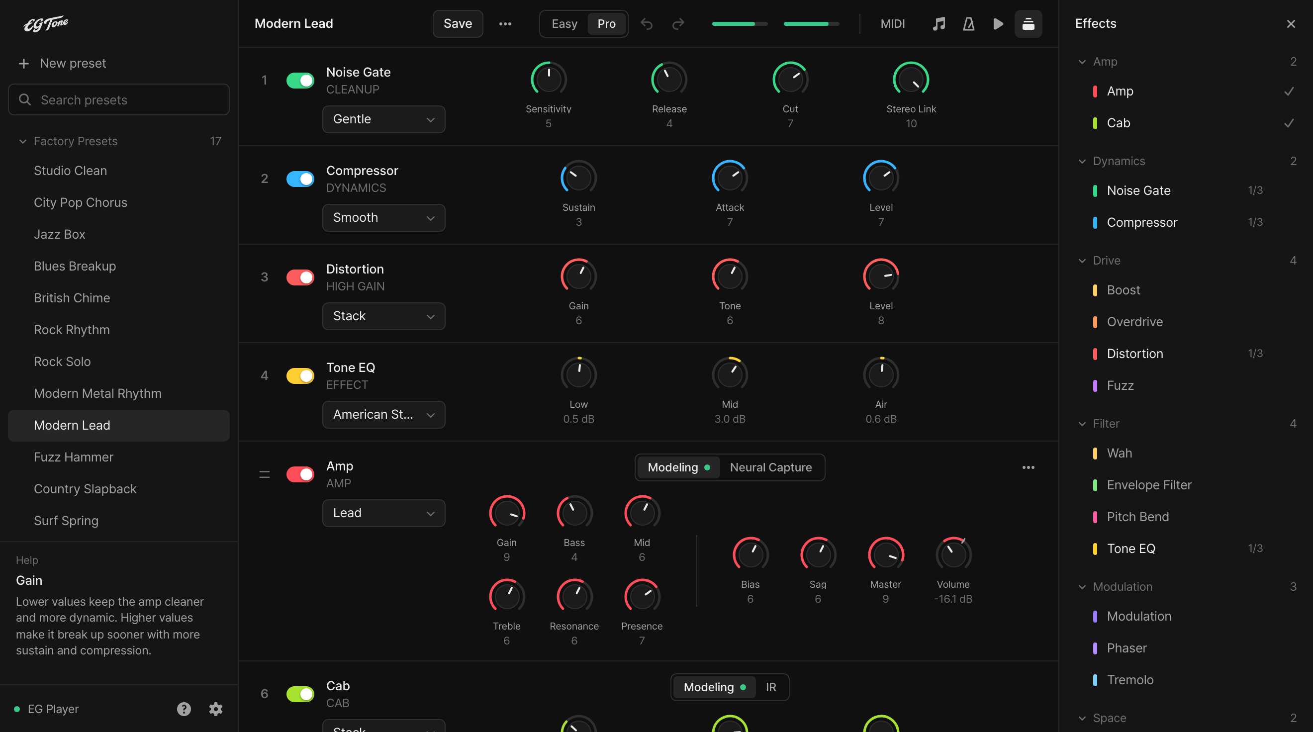Select the Rock Solo preset
This screenshot has width=1313, height=732.
tap(119, 362)
